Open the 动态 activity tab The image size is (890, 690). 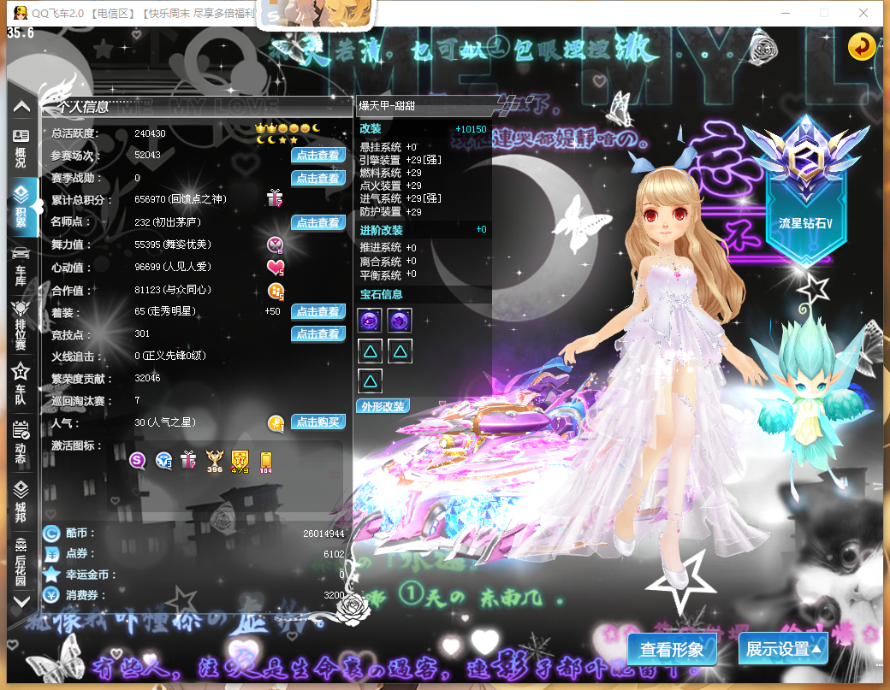tap(21, 443)
